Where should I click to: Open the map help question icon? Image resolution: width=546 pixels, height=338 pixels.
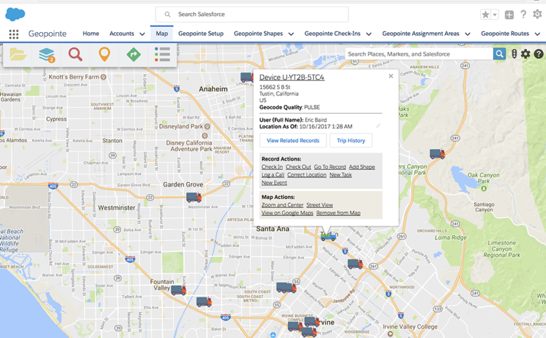click(538, 54)
